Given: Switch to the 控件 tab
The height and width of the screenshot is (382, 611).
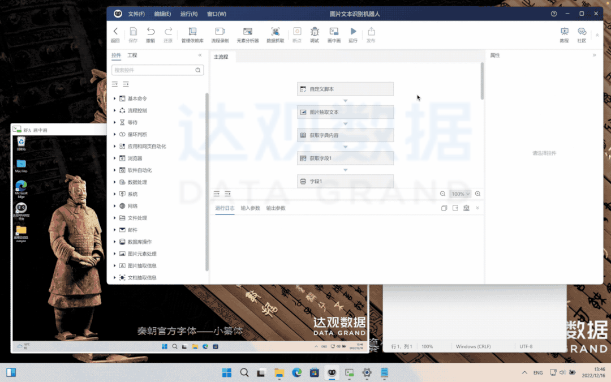Looking at the screenshot, I should [116, 55].
